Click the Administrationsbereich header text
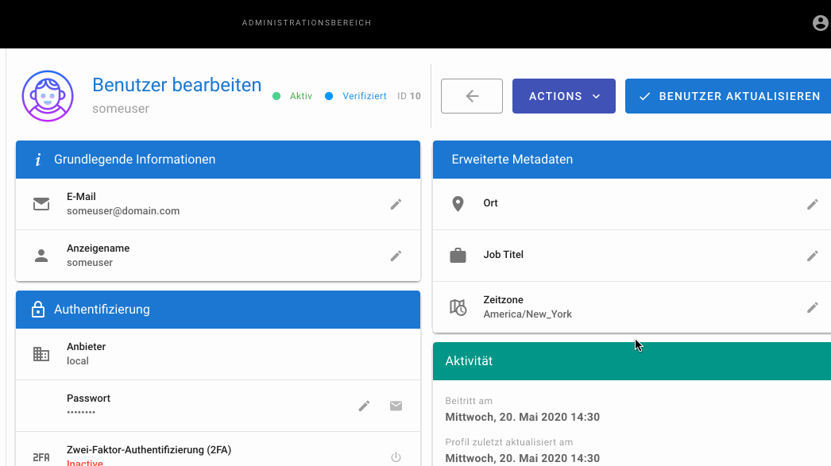The width and height of the screenshot is (831, 466). coord(307,23)
